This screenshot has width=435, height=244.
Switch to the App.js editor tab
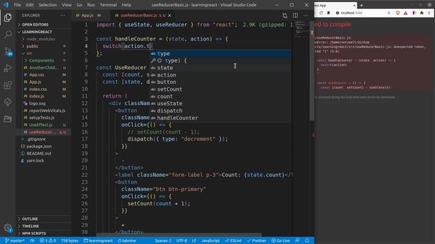pyautogui.click(x=88, y=16)
